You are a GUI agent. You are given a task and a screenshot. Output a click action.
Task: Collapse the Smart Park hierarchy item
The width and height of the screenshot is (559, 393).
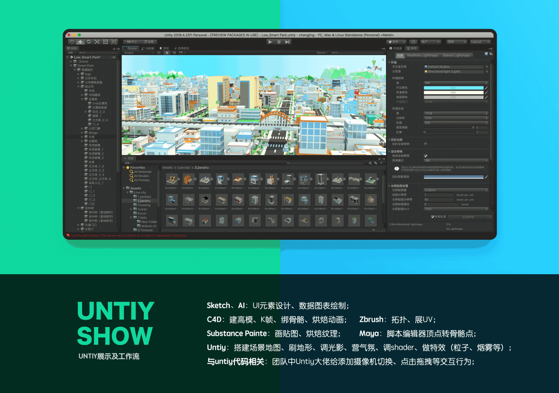click(x=71, y=65)
